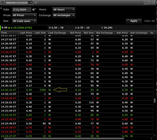Click the horizontal scrollbar right arrow

[x=151, y=139]
